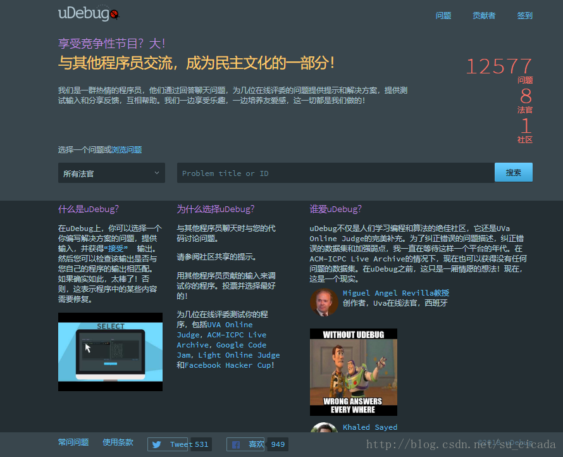Open the 常问问题 footer link
Image resolution: width=563 pixels, height=457 pixels.
[x=73, y=442]
